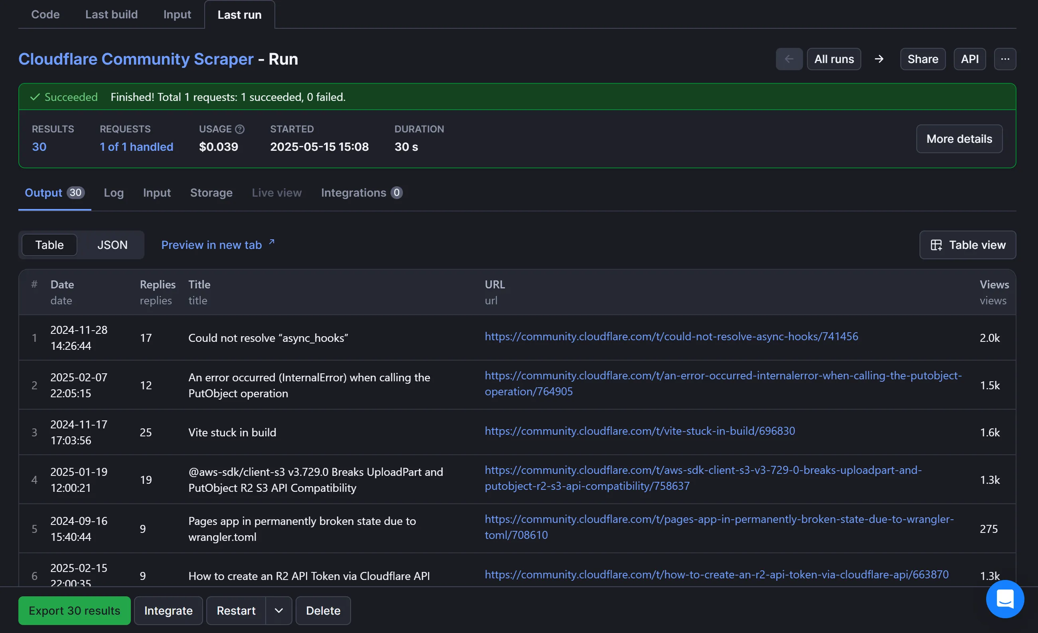This screenshot has width=1038, height=633.
Task: Click the Date column header
Action: 62,284
